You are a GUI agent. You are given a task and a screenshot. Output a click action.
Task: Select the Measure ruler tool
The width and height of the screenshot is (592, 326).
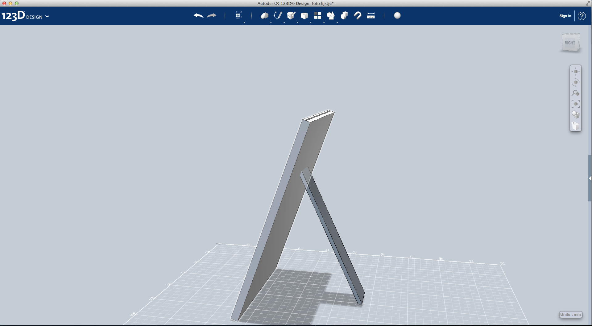coord(371,16)
